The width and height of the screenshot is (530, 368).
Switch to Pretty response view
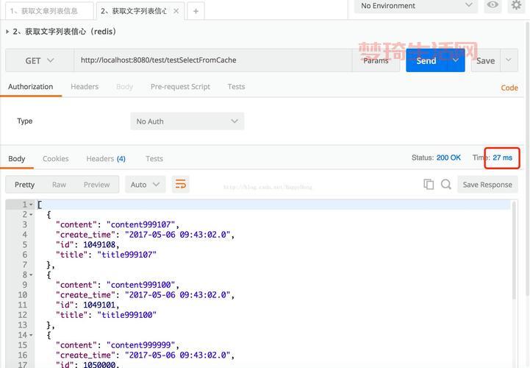[25, 185]
